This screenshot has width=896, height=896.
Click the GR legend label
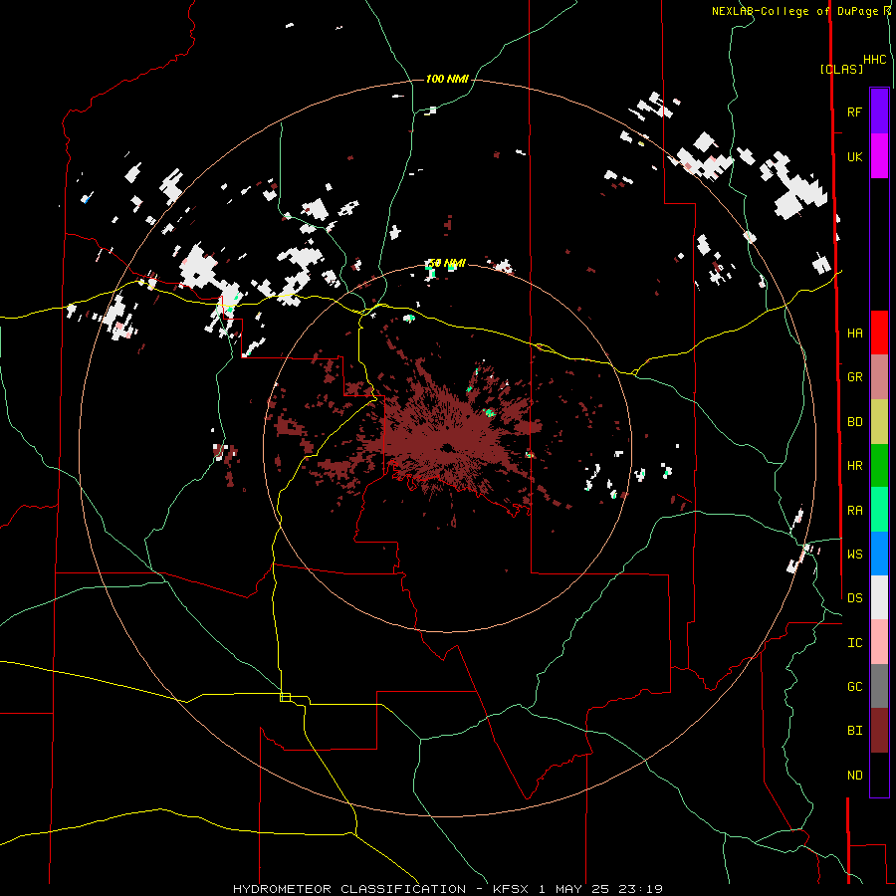coord(854,377)
